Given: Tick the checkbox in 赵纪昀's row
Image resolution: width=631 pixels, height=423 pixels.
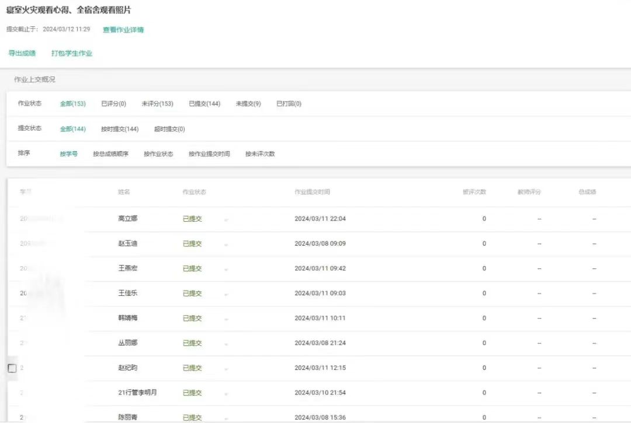Looking at the screenshot, I should [x=12, y=368].
